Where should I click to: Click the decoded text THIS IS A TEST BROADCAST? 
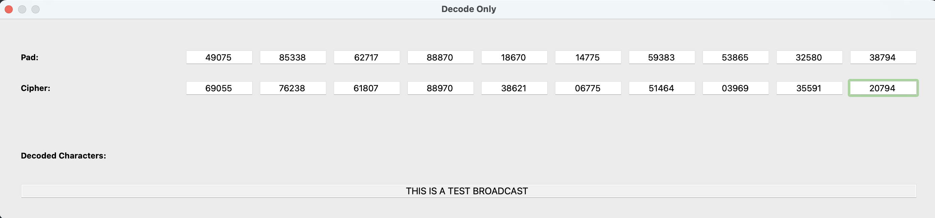click(x=467, y=191)
